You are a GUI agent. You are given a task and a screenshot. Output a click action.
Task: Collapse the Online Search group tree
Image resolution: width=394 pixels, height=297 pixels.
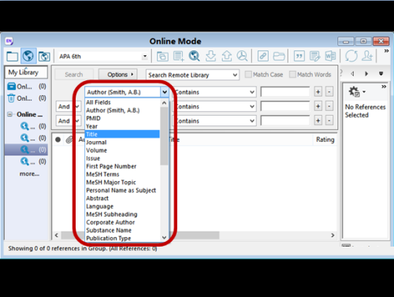pos(9,114)
